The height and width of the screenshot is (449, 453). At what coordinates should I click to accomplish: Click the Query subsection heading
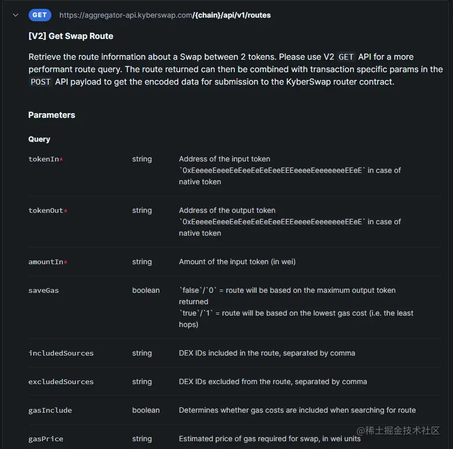(x=39, y=139)
